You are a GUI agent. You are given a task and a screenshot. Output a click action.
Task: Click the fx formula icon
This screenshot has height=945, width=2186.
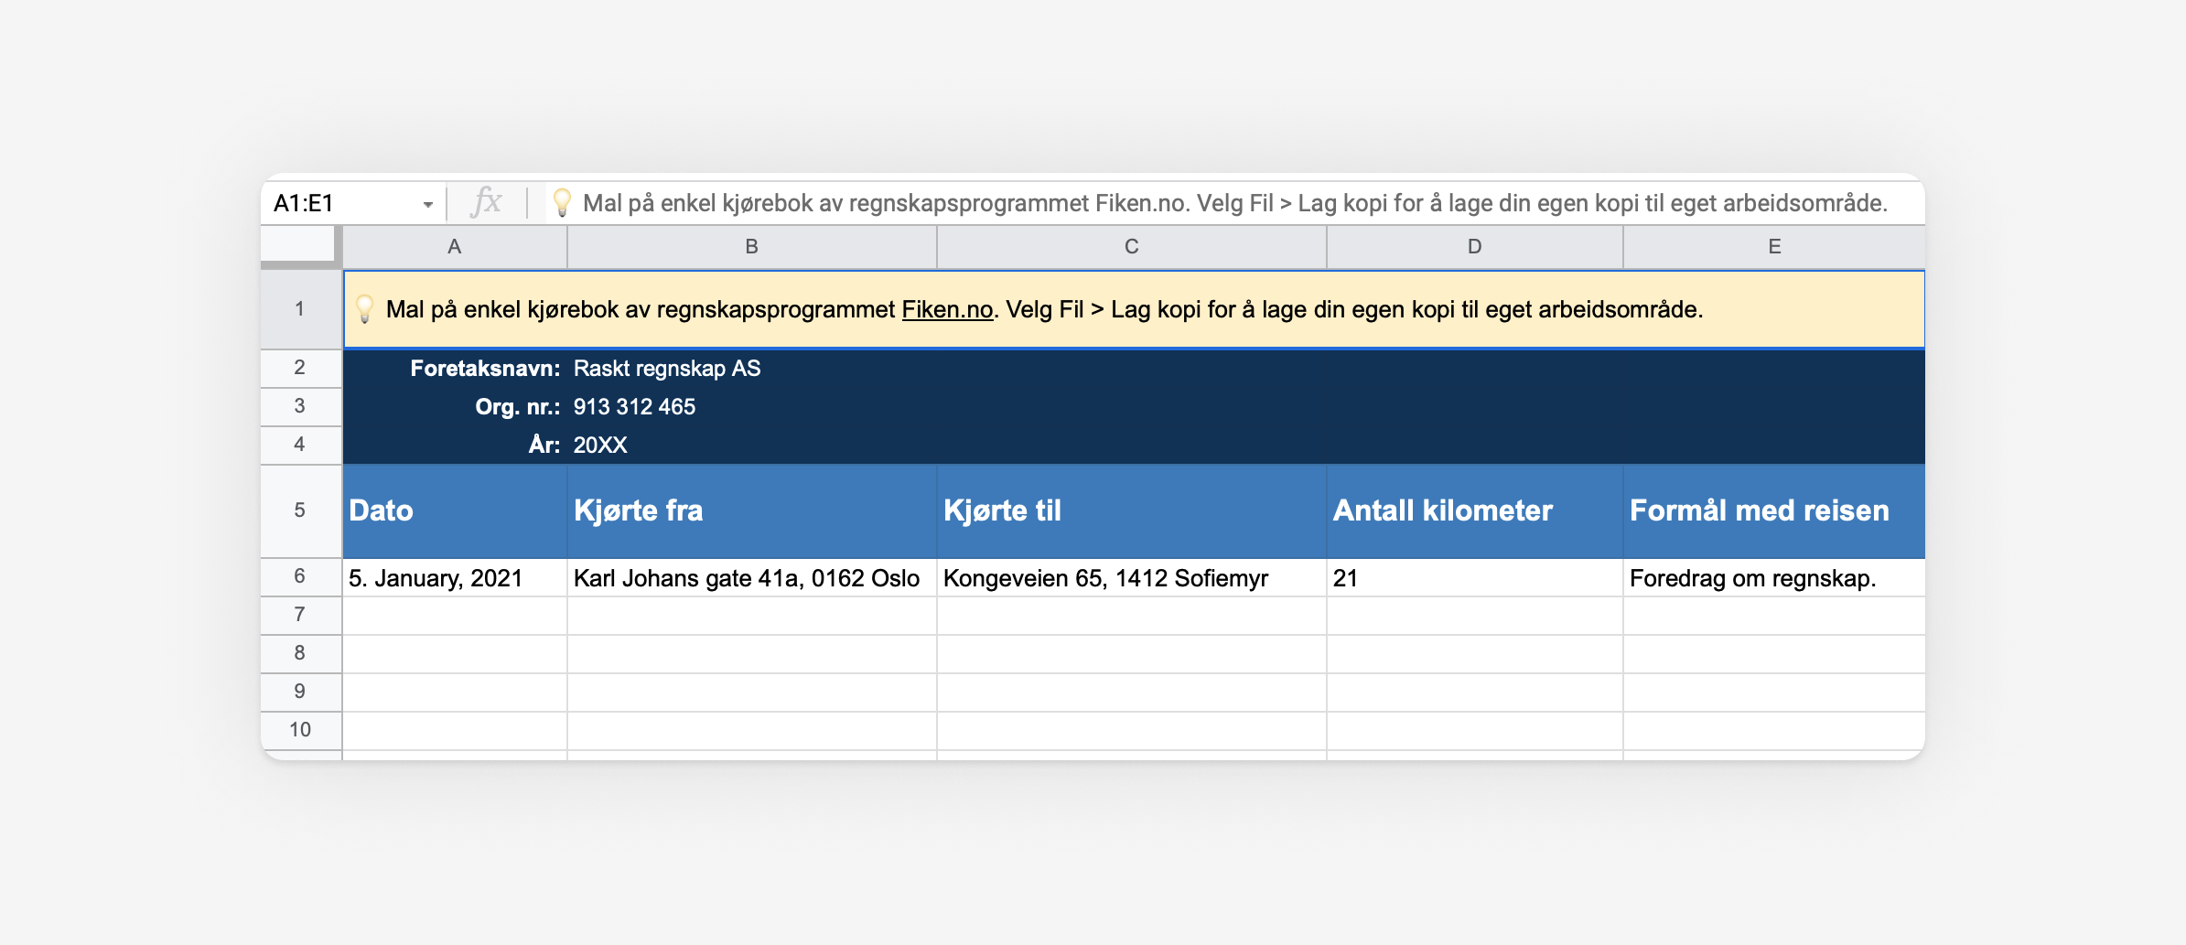486,203
